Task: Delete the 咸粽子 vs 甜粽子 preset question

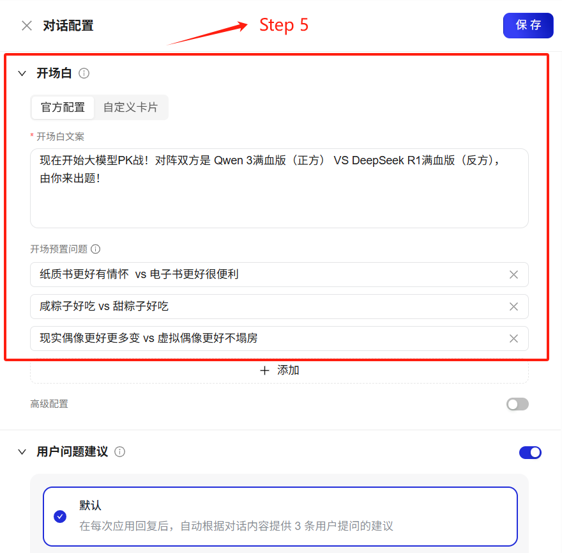Action: [513, 306]
